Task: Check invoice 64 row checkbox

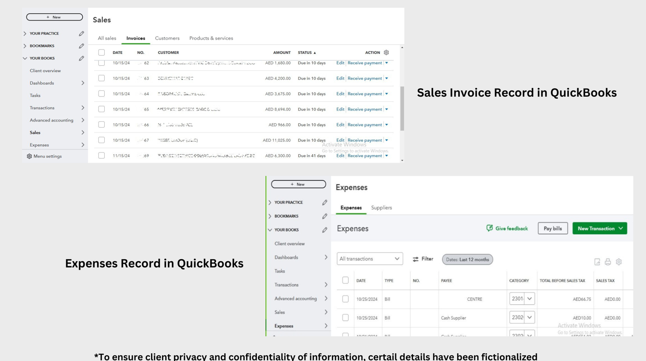Action: 101,94
